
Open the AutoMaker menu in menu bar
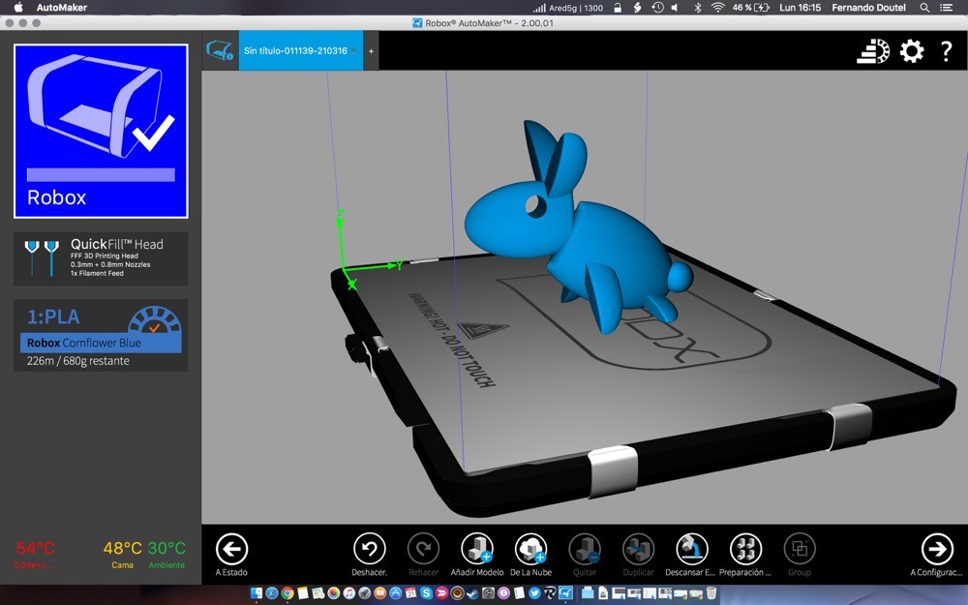62,8
